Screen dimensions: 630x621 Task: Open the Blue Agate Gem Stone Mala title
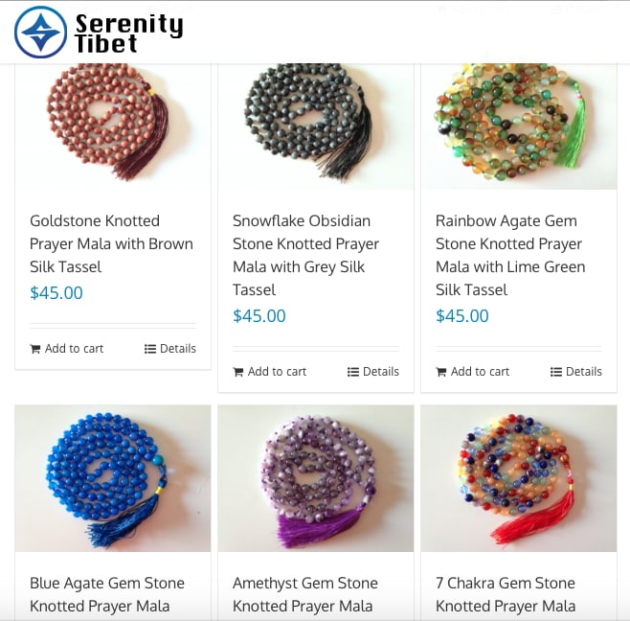click(107, 594)
